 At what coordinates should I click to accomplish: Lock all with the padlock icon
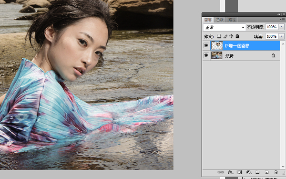click(237, 36)
